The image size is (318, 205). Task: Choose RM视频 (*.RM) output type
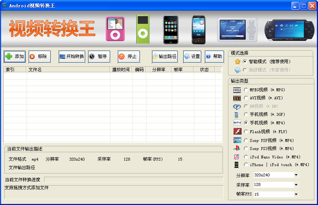[246, 106]
